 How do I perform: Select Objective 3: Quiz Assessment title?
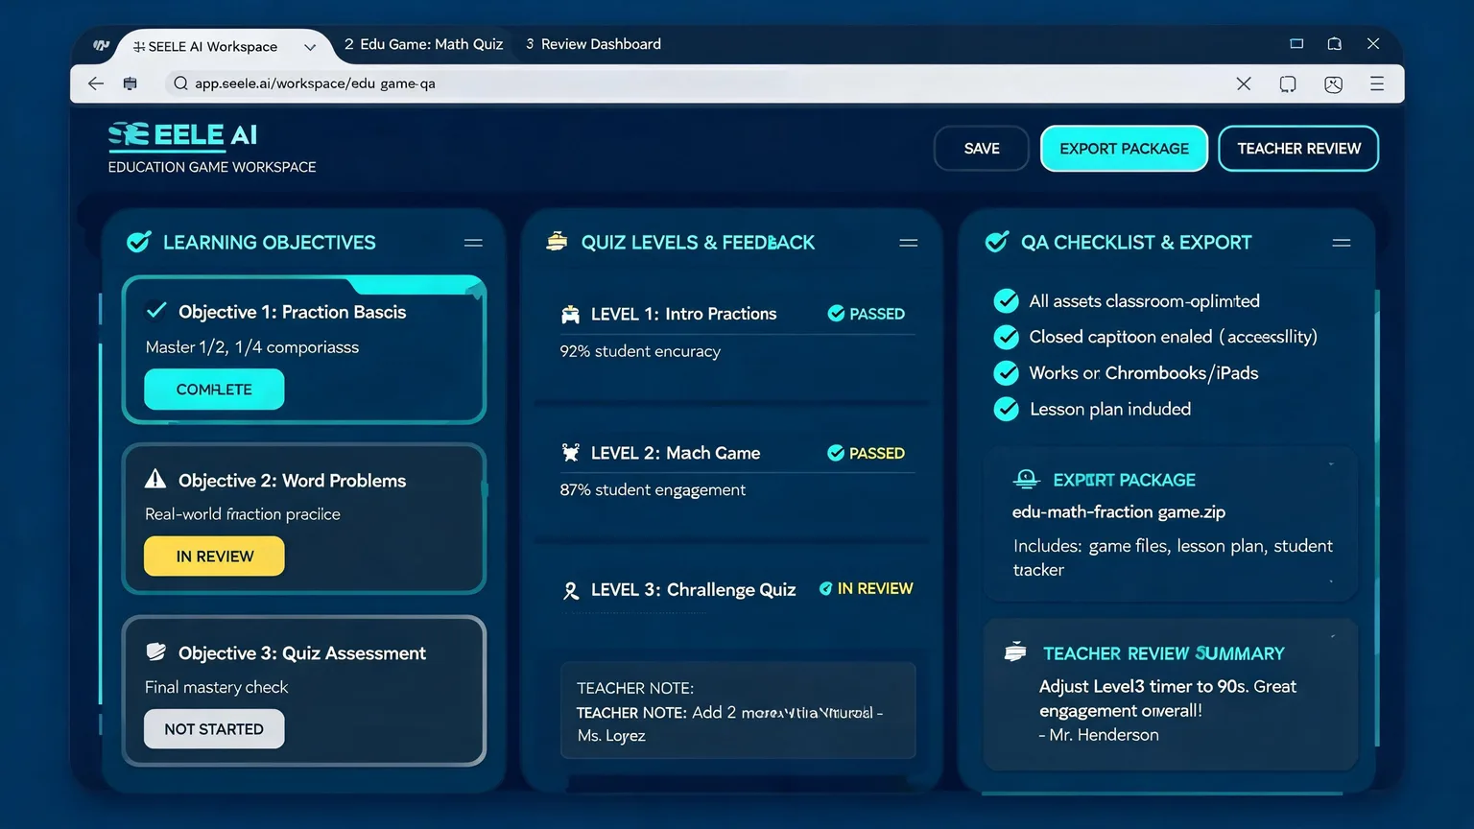pos(302,653)
